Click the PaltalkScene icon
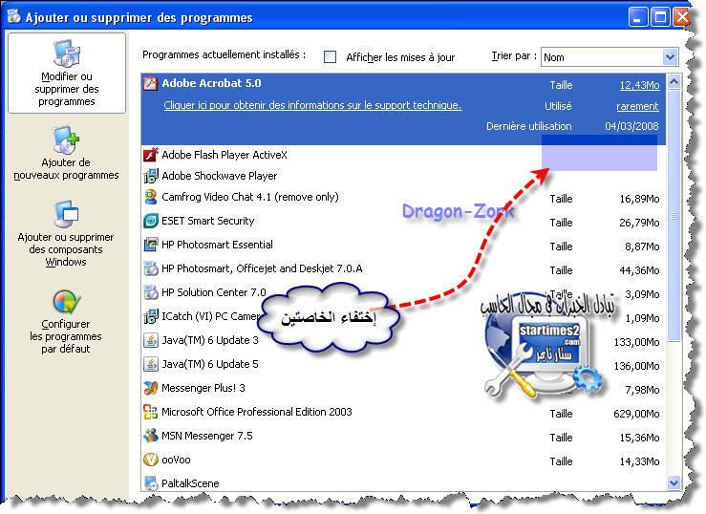This screenshot has height=514, width=706. click(150, 482)
